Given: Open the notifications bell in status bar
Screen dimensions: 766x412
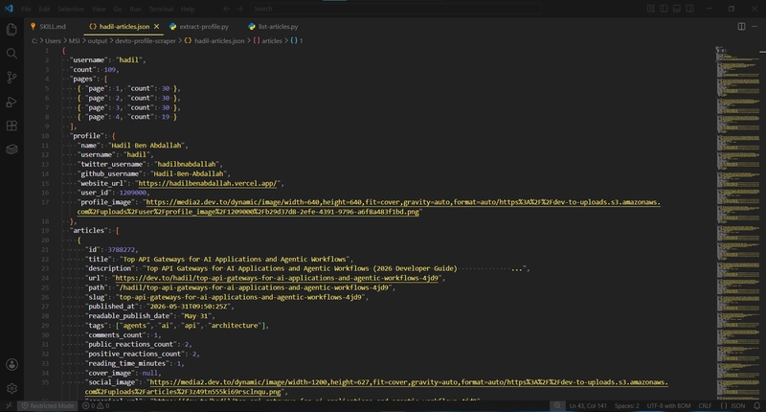Looking at the screenshot, I should pyautogui.click(x=756, y=405).
